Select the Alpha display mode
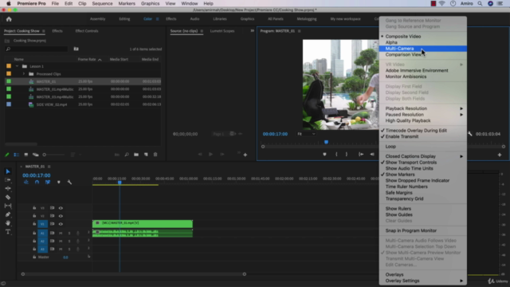 [423, 42]
